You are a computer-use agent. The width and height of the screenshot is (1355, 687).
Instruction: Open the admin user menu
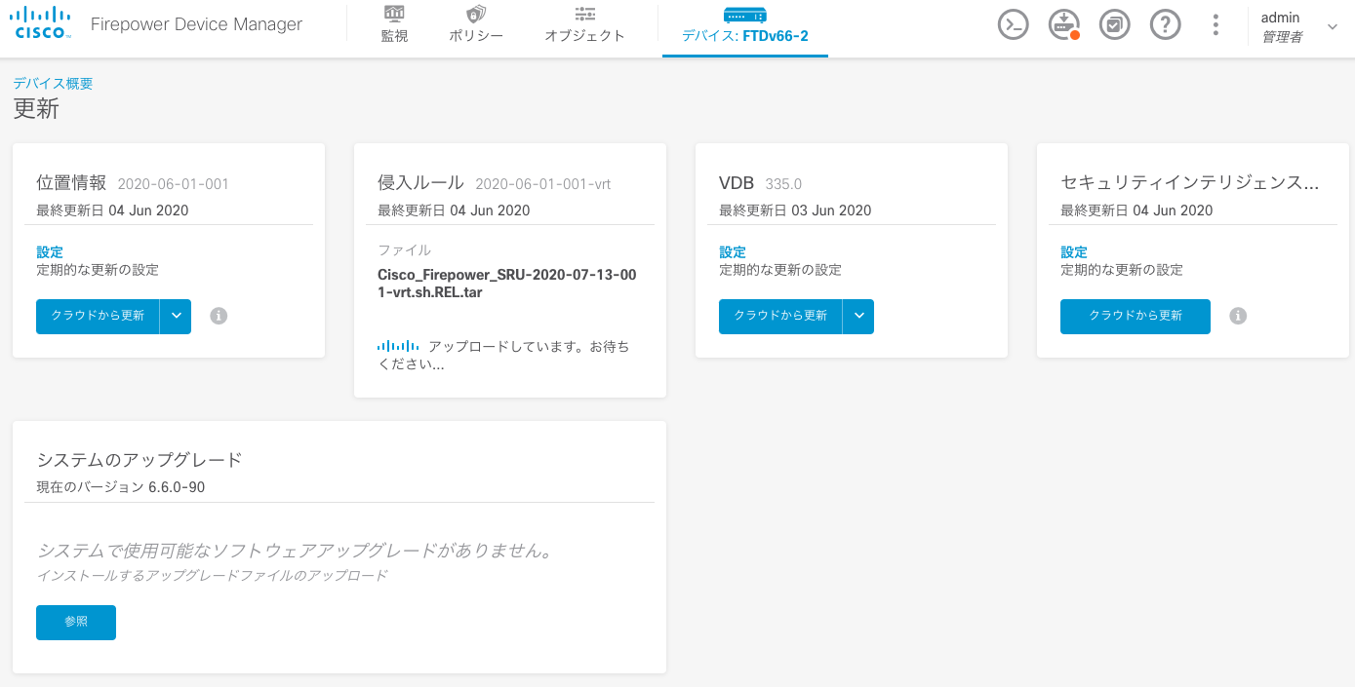pyautogui.click(x=1297, y=27)
